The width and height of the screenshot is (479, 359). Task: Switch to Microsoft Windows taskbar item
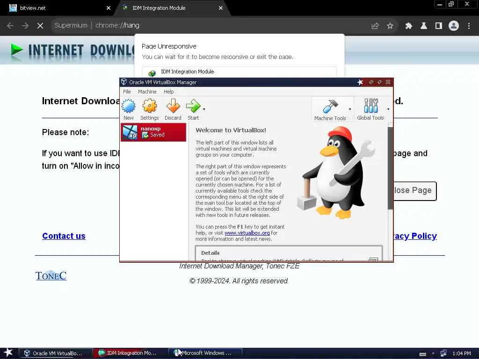coord(206,353)
